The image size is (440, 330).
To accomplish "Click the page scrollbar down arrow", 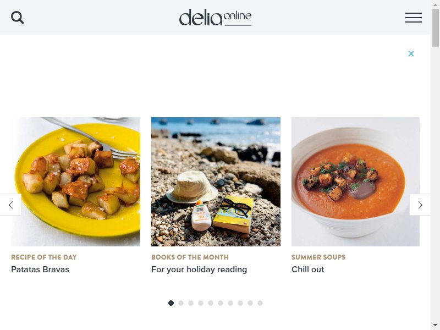I will [435, 326].
